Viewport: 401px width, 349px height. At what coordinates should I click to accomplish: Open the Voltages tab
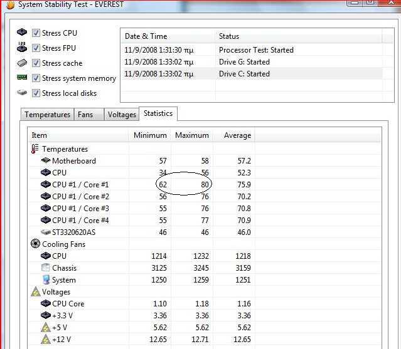pyautogui.click(x=122, y=115)
